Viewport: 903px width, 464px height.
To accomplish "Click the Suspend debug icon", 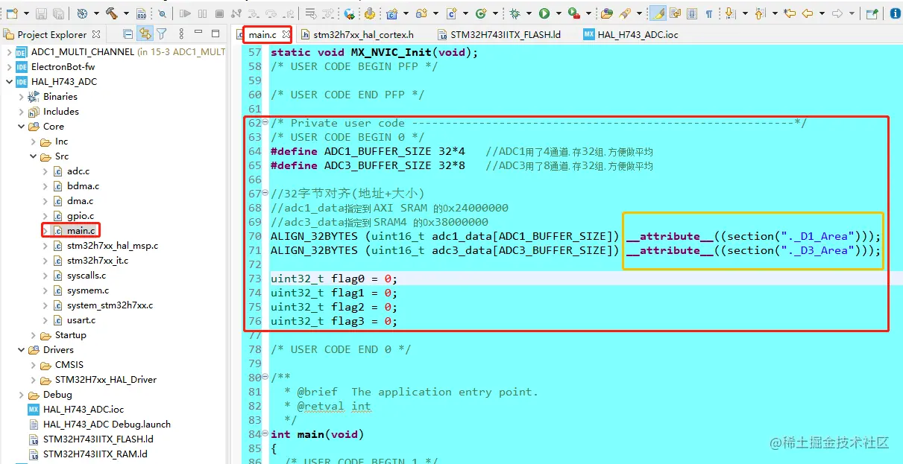I will pos(202,13).
